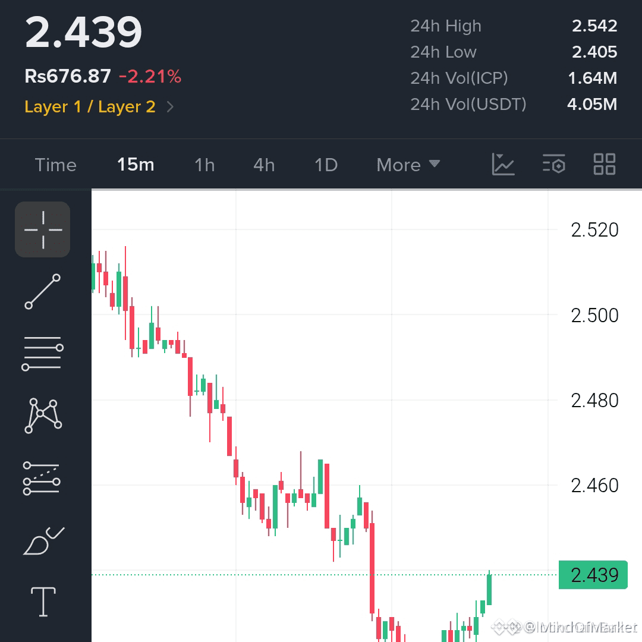Select the crosshair cursor tool

pos(43,229)
